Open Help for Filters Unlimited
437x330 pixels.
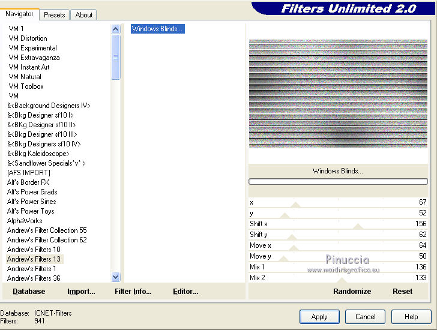pyautogui.click(x=411, y=317)
